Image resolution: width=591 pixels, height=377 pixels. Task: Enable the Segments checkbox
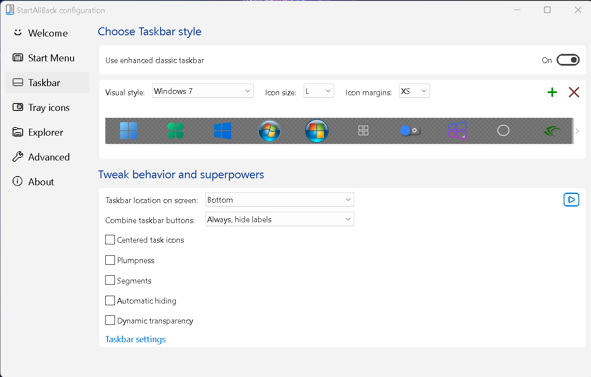pyautogui.click(x=110, y=280)
